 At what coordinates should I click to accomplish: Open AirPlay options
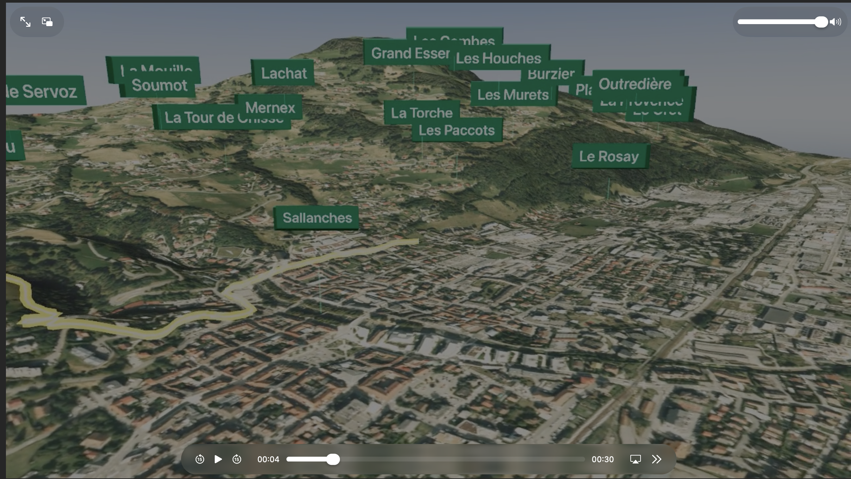pos(635,459)
